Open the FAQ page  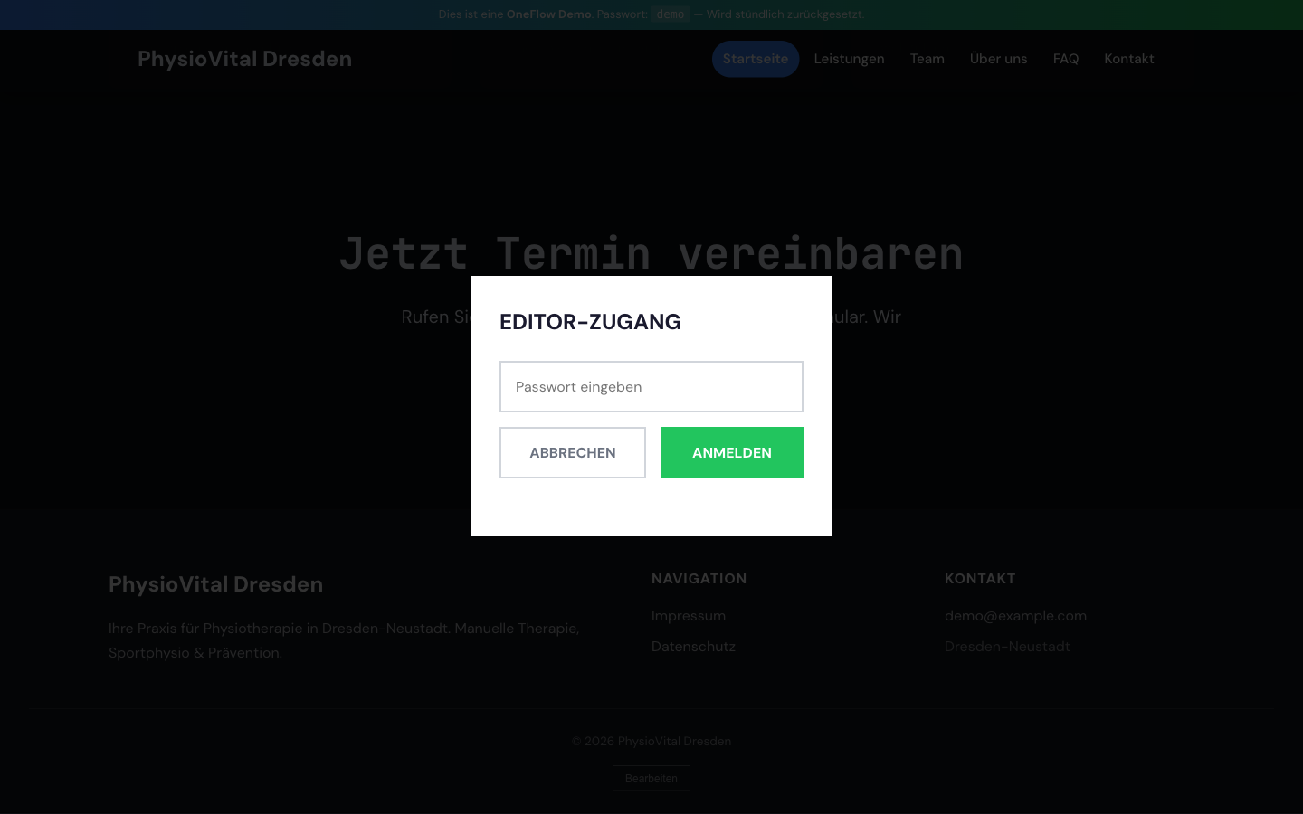[1066, 59]
